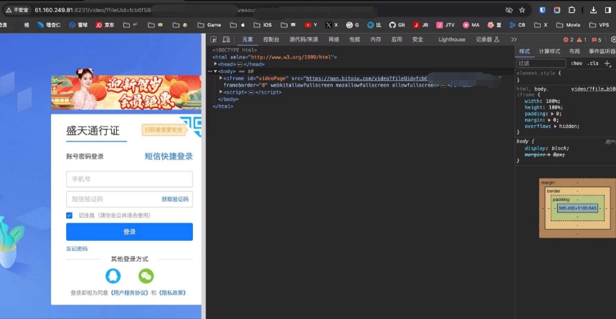Expand the iframe videoPage node
This screenshot has width=616, height=319.
coord(221,79)
